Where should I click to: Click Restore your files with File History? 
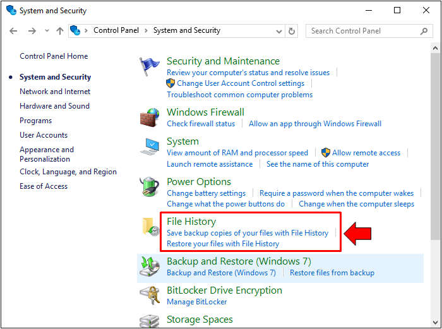pos(223,244)
